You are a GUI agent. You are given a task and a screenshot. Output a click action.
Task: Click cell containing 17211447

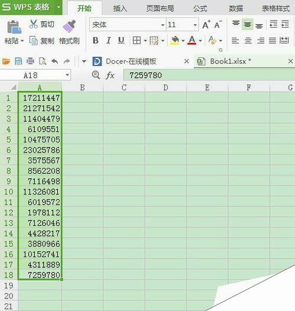tap(40, 98)
